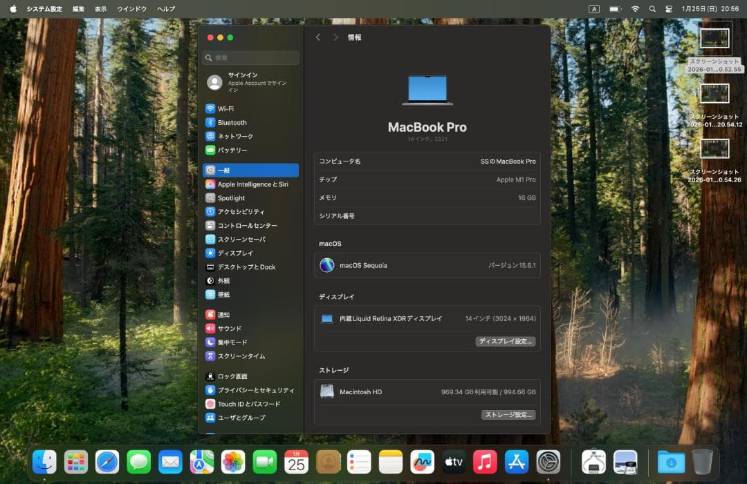This screenshot has height=484, width=747.
Task: Open Spotlight settings in the sidebar
Action: (232, 198)
